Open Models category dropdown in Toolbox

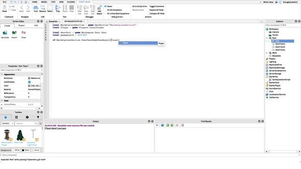(8, 123)
